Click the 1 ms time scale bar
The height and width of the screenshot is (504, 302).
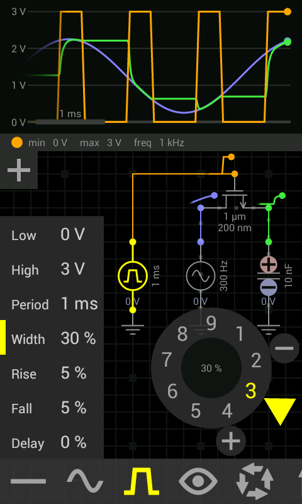coord(70,122)
